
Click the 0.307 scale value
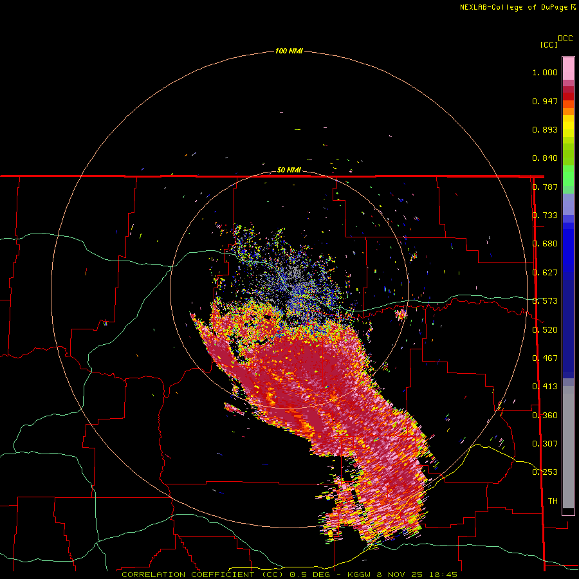pyautogui.click(x=545, y=444)
